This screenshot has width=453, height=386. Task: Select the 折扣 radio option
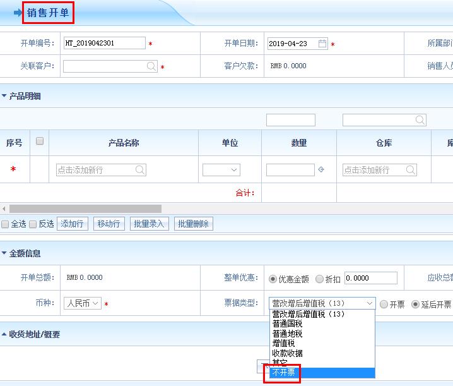point(319,279)
